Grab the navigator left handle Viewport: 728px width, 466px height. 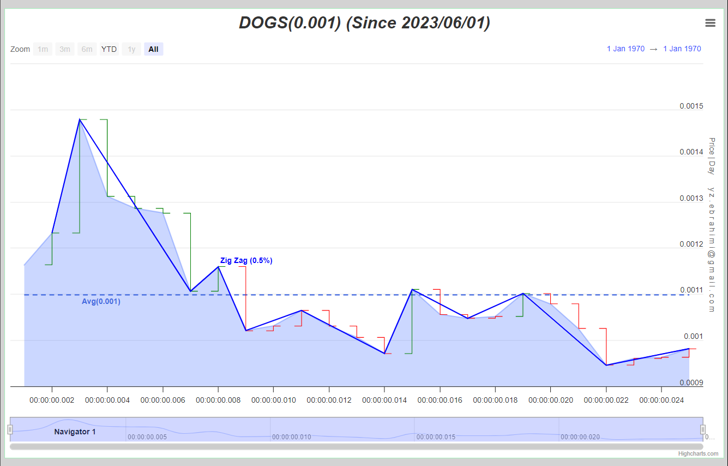[x=10, y=429]
